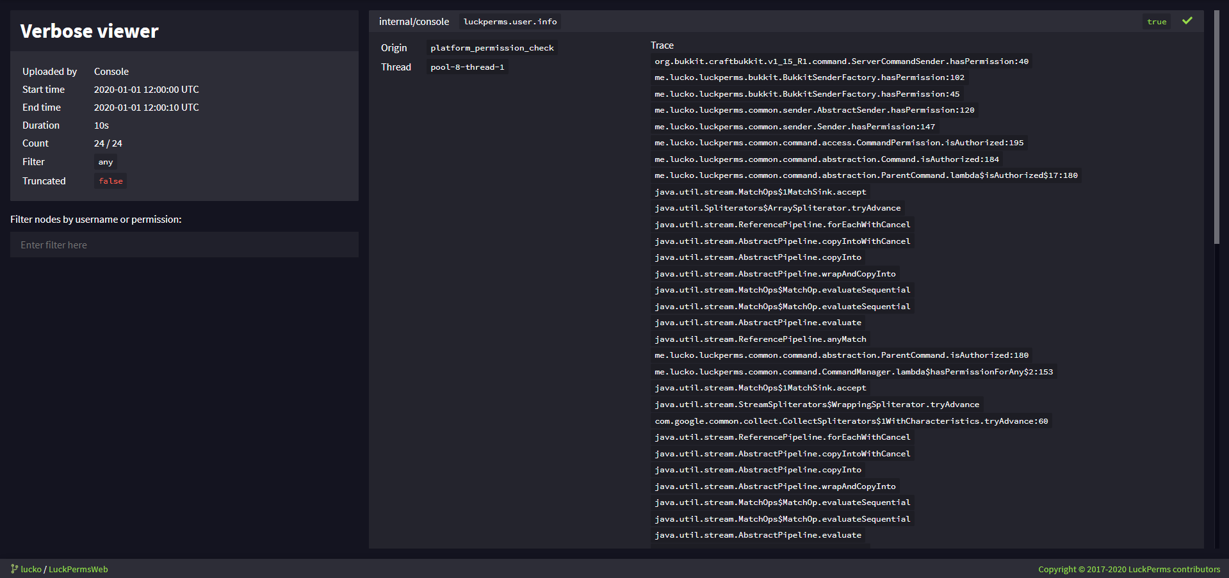Click the platform_permission_check origin value
Viewport: 1229px width, 578px height.
[x=492, y=48]
